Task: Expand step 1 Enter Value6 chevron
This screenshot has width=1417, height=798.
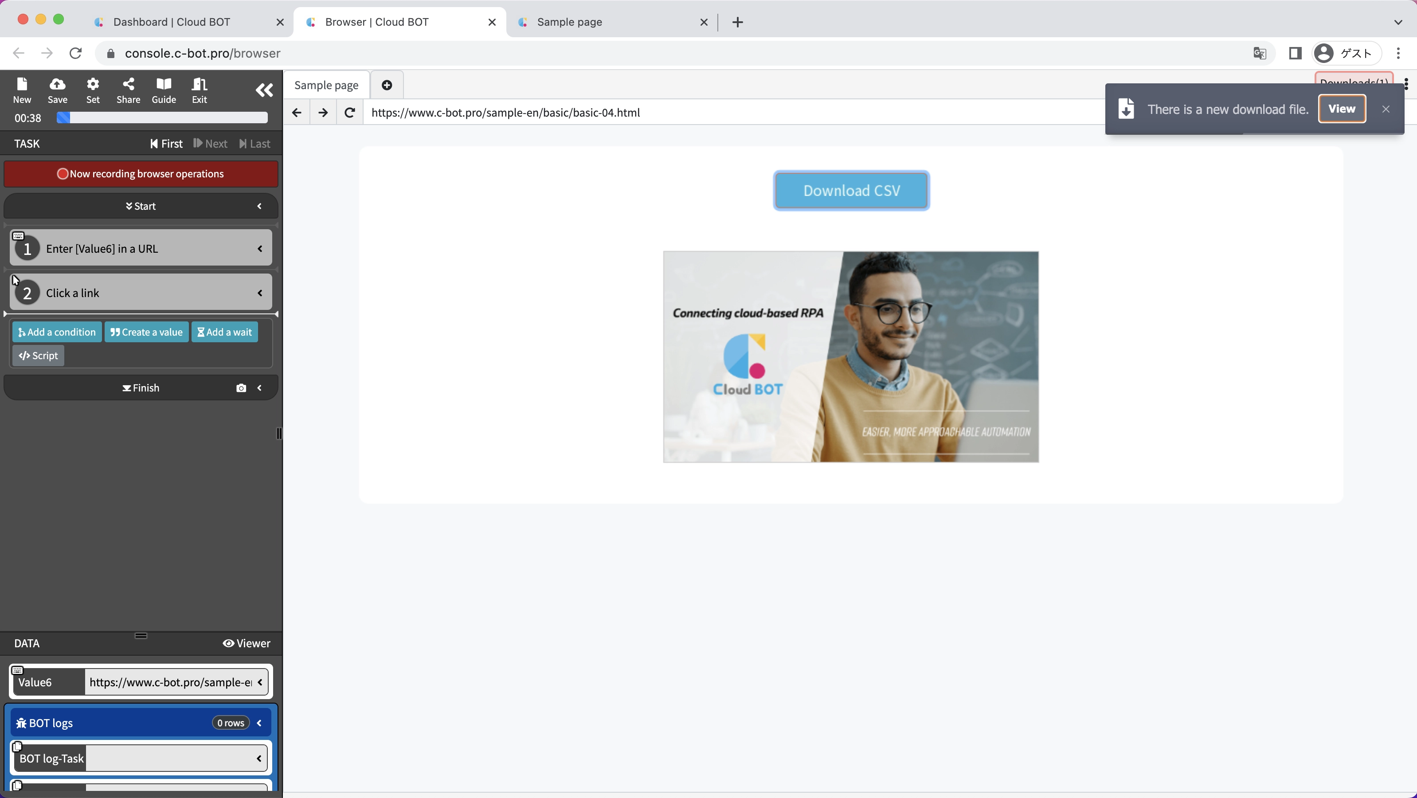Action: point(260,249)
